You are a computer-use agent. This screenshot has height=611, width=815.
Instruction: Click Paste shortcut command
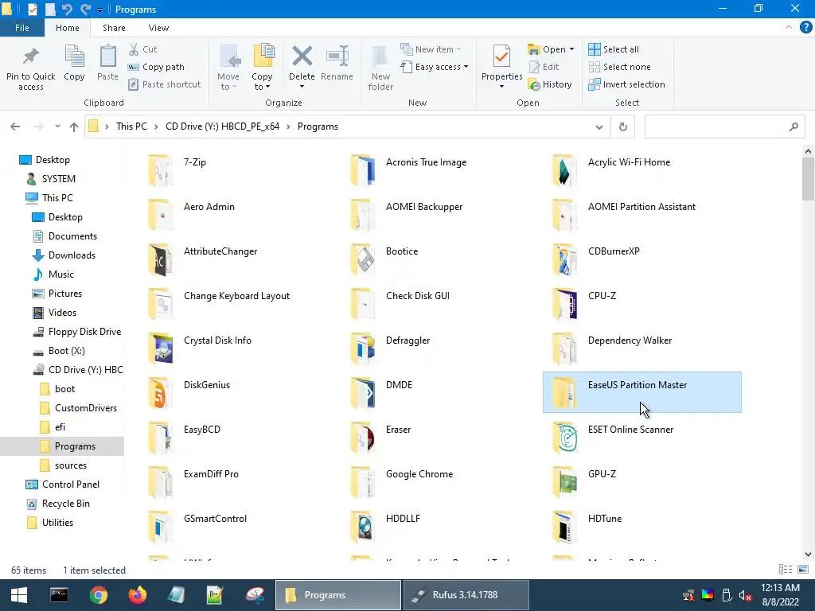pyautogui.click(x=164, y=84)
